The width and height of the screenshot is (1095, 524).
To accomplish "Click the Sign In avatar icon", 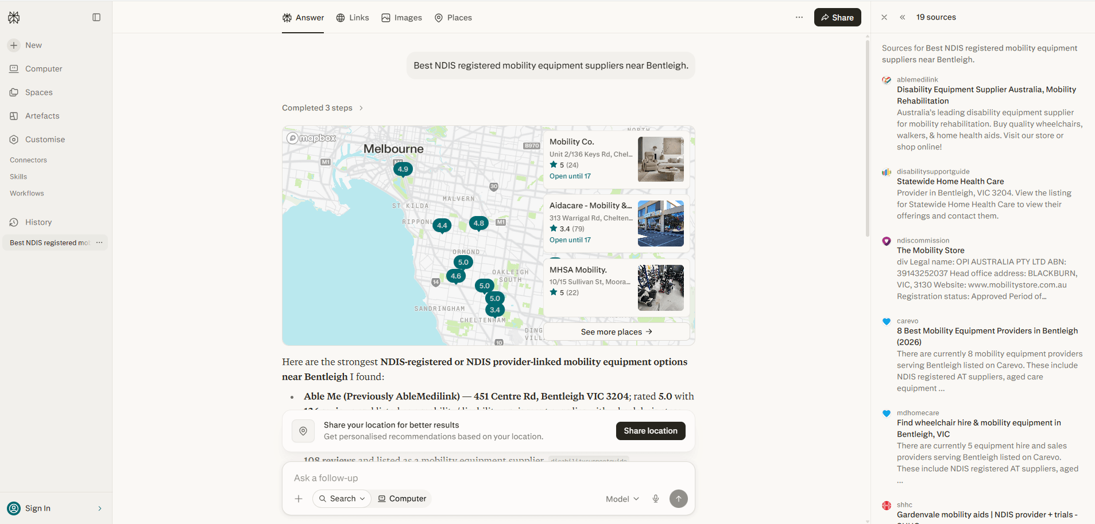I will point(14,508).
